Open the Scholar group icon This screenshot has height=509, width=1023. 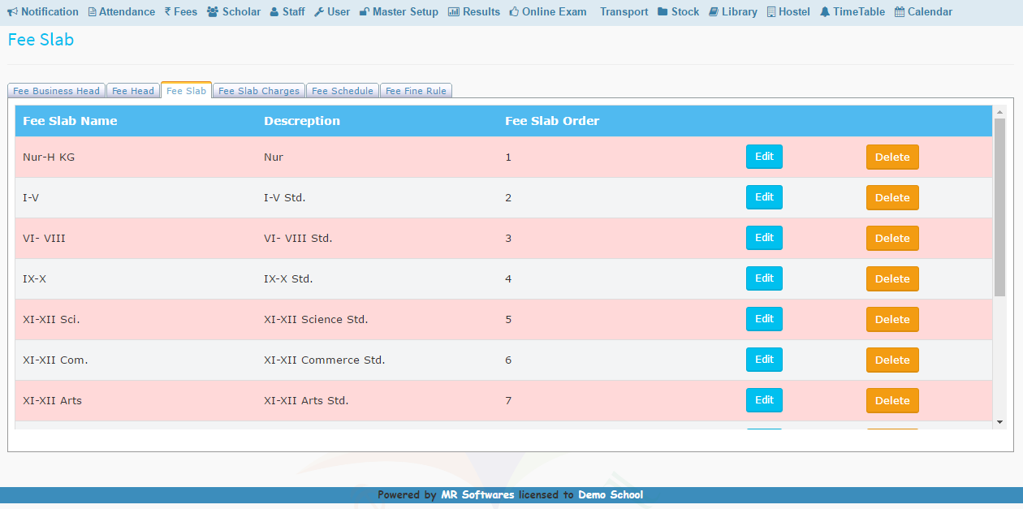pos(213,12)
